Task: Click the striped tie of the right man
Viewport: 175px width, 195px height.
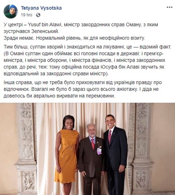Action: tap(110, 137)
